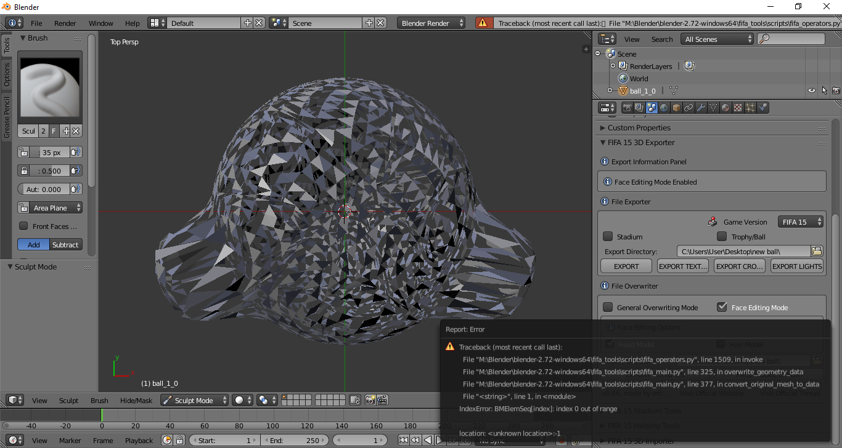Image resolution: width=842 pixels, height=448 pixels.
Task: Check the Trophy/Ball checkbox
Action: click(722, 236)
